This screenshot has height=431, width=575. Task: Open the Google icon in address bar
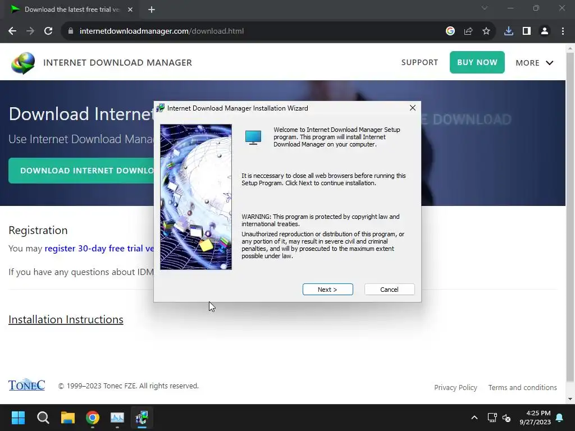point(450,31)
